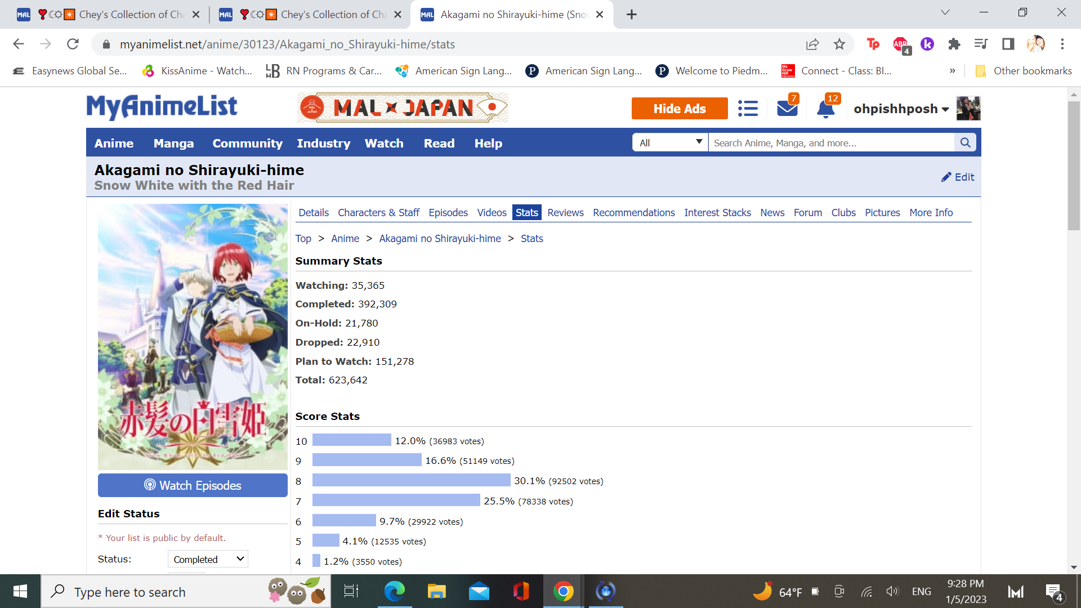The height and width of the screenshot is (608, 1081).
Task: Open the Help nav menu
Action: pyautogui.click(x=488, y=143)
